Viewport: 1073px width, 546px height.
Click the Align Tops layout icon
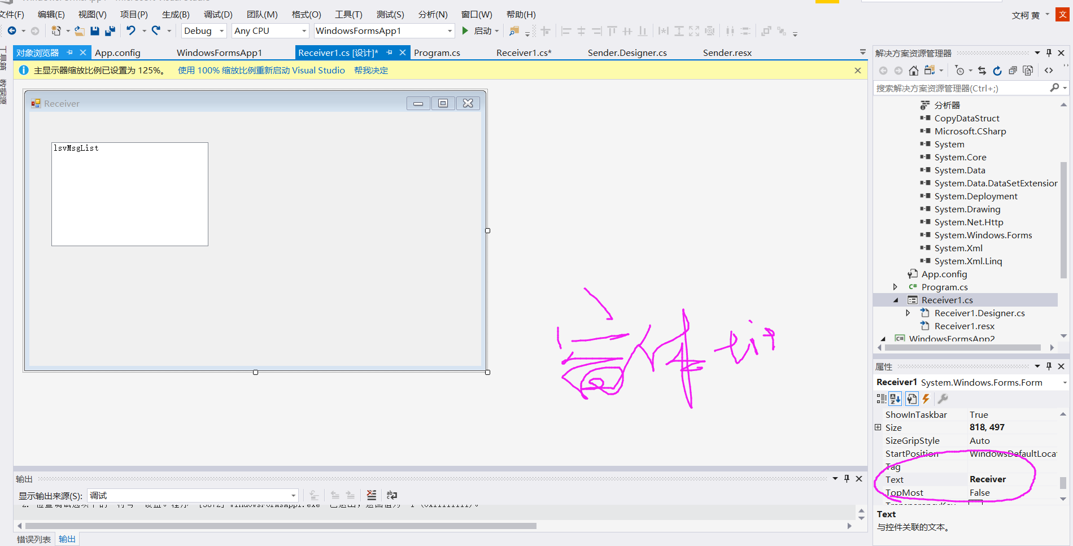(612, 31)
